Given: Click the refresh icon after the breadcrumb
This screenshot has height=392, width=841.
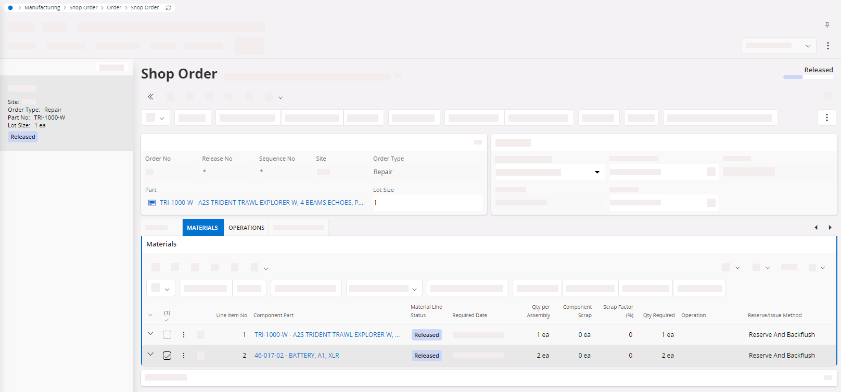Looking at the screenshot, I should (168, 8).
